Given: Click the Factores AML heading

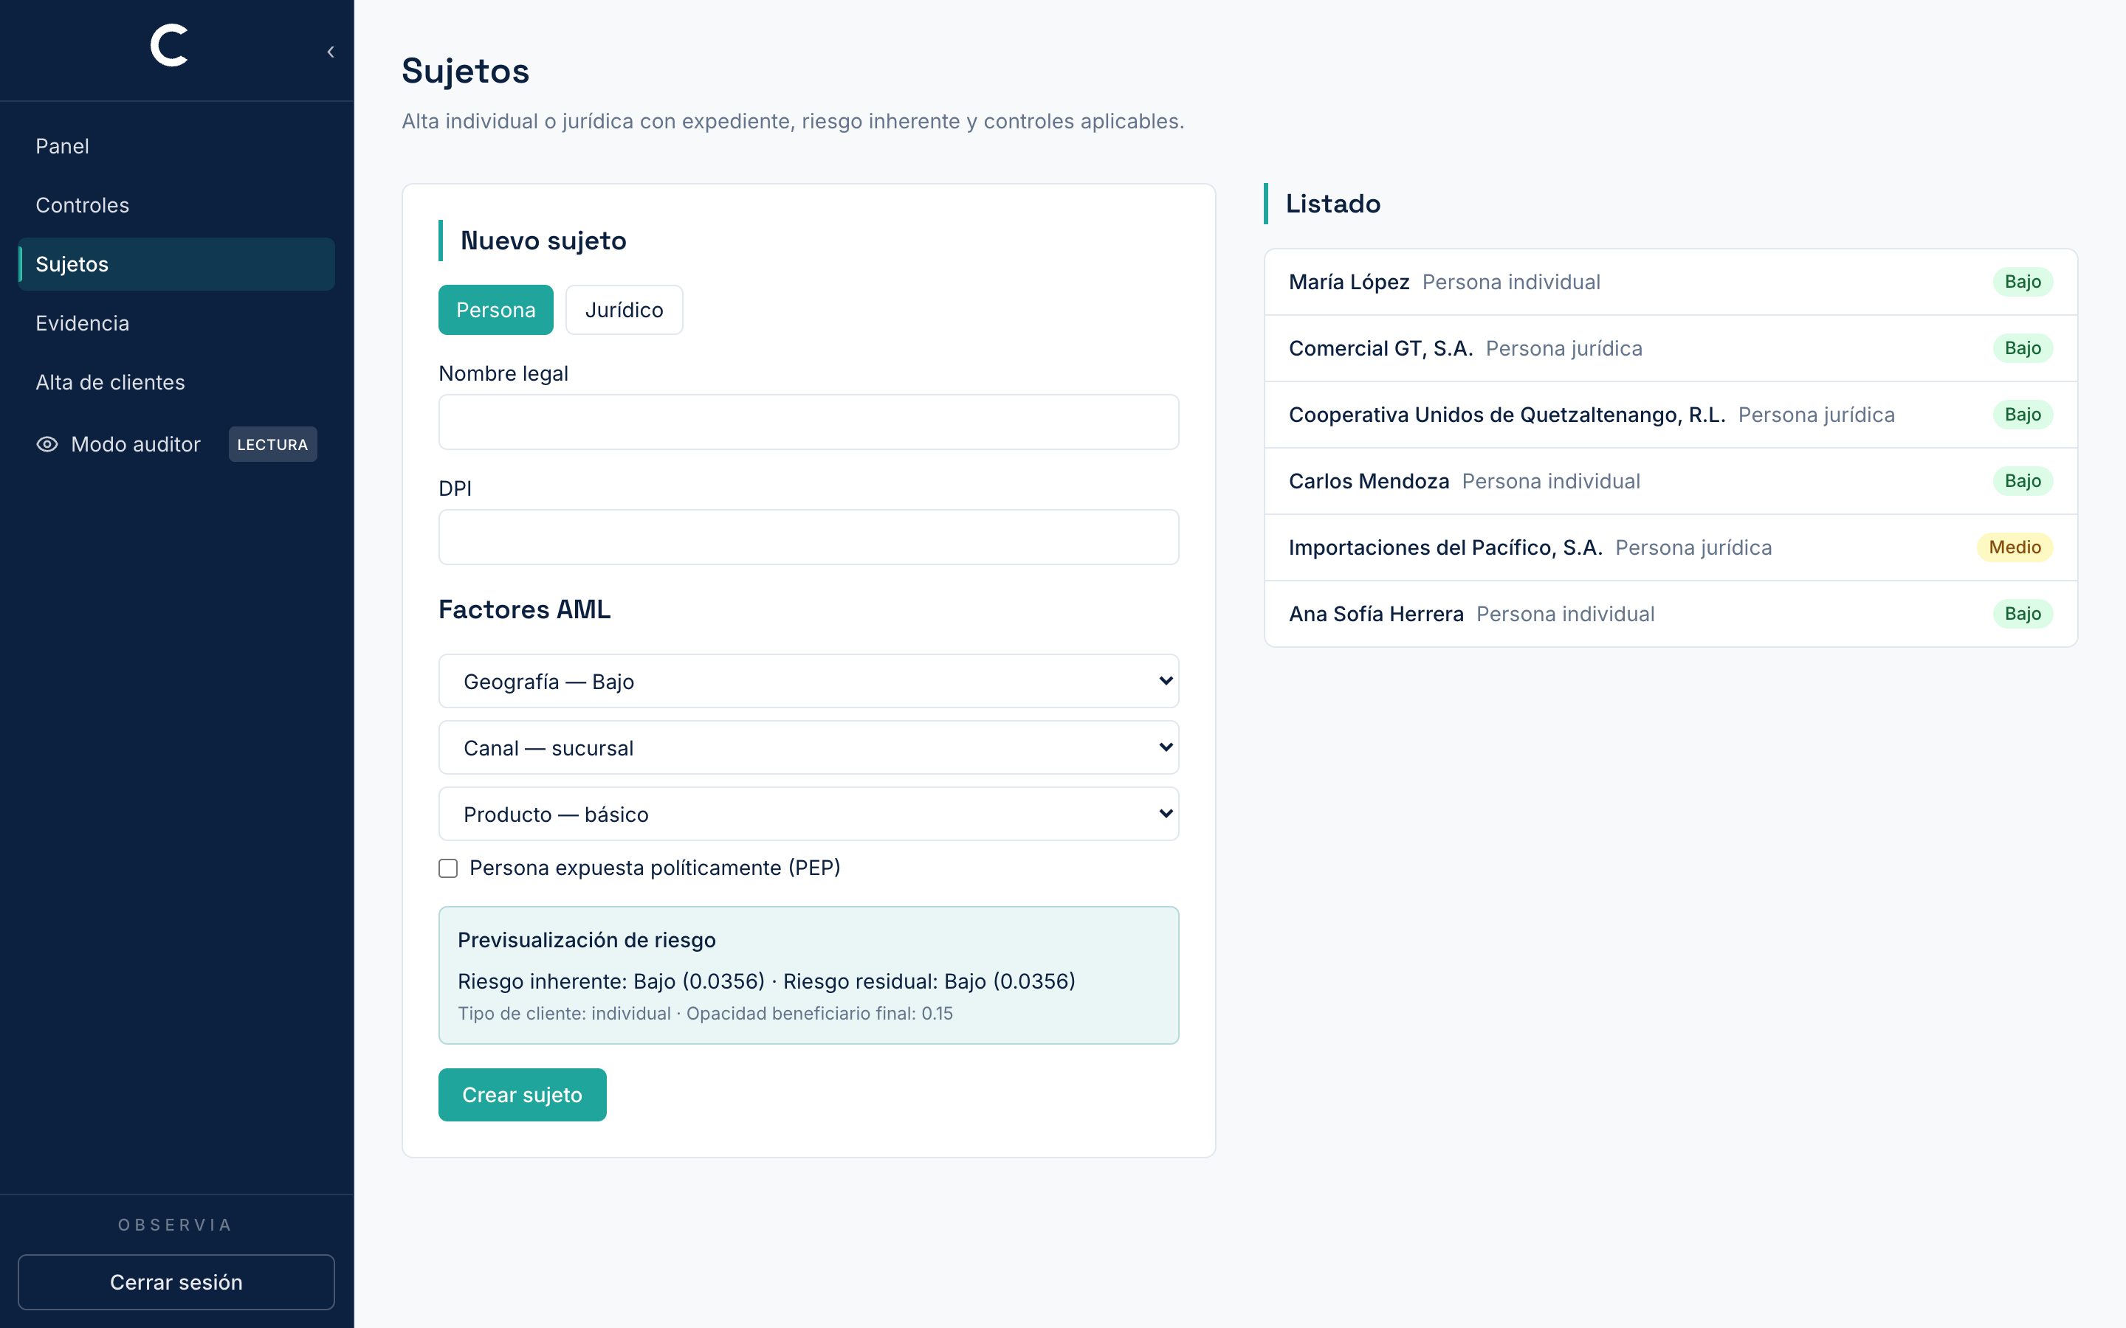Looking at the screenshot, I should [x=524, y=609].
